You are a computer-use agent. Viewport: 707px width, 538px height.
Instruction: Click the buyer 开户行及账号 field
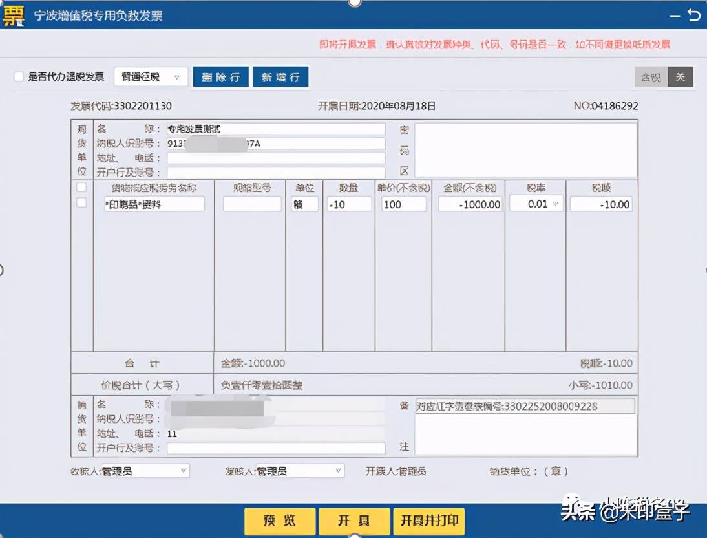pos(276,173)
